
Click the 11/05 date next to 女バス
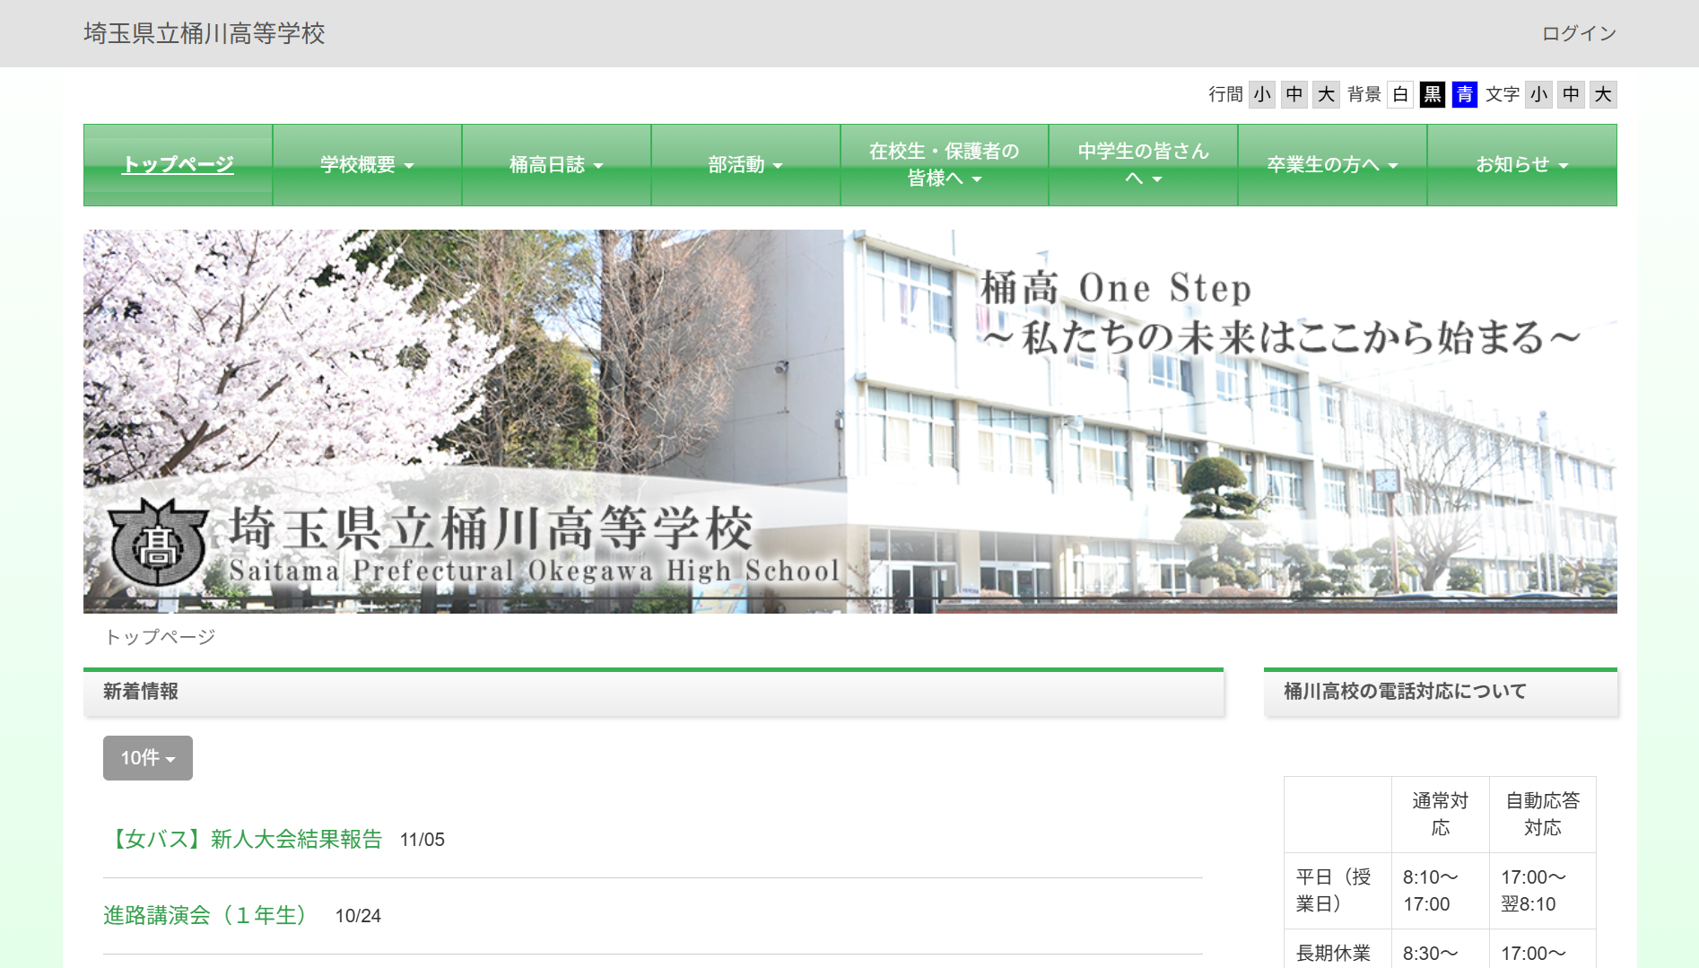click(423, 841)
